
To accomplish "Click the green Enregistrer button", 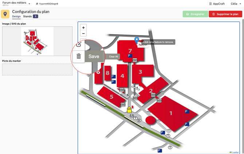I will coord(195,14).
